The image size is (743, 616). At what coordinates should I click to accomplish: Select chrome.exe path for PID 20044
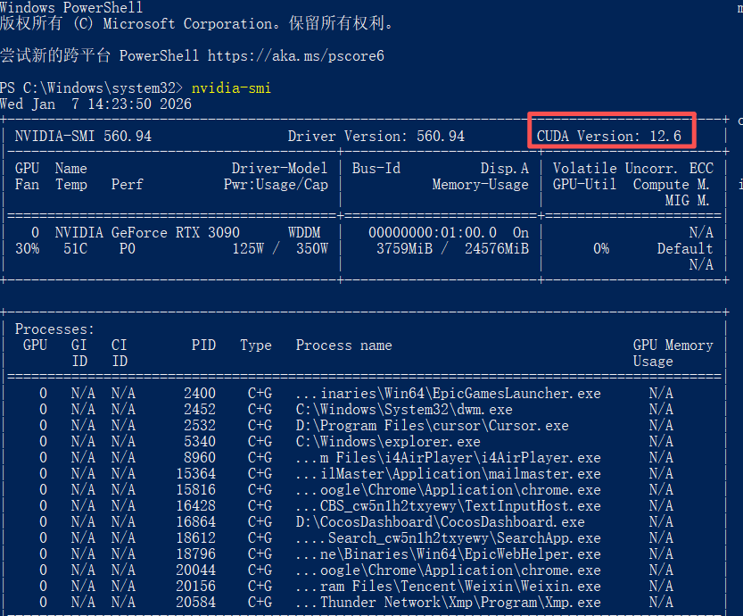click(449, 570)
